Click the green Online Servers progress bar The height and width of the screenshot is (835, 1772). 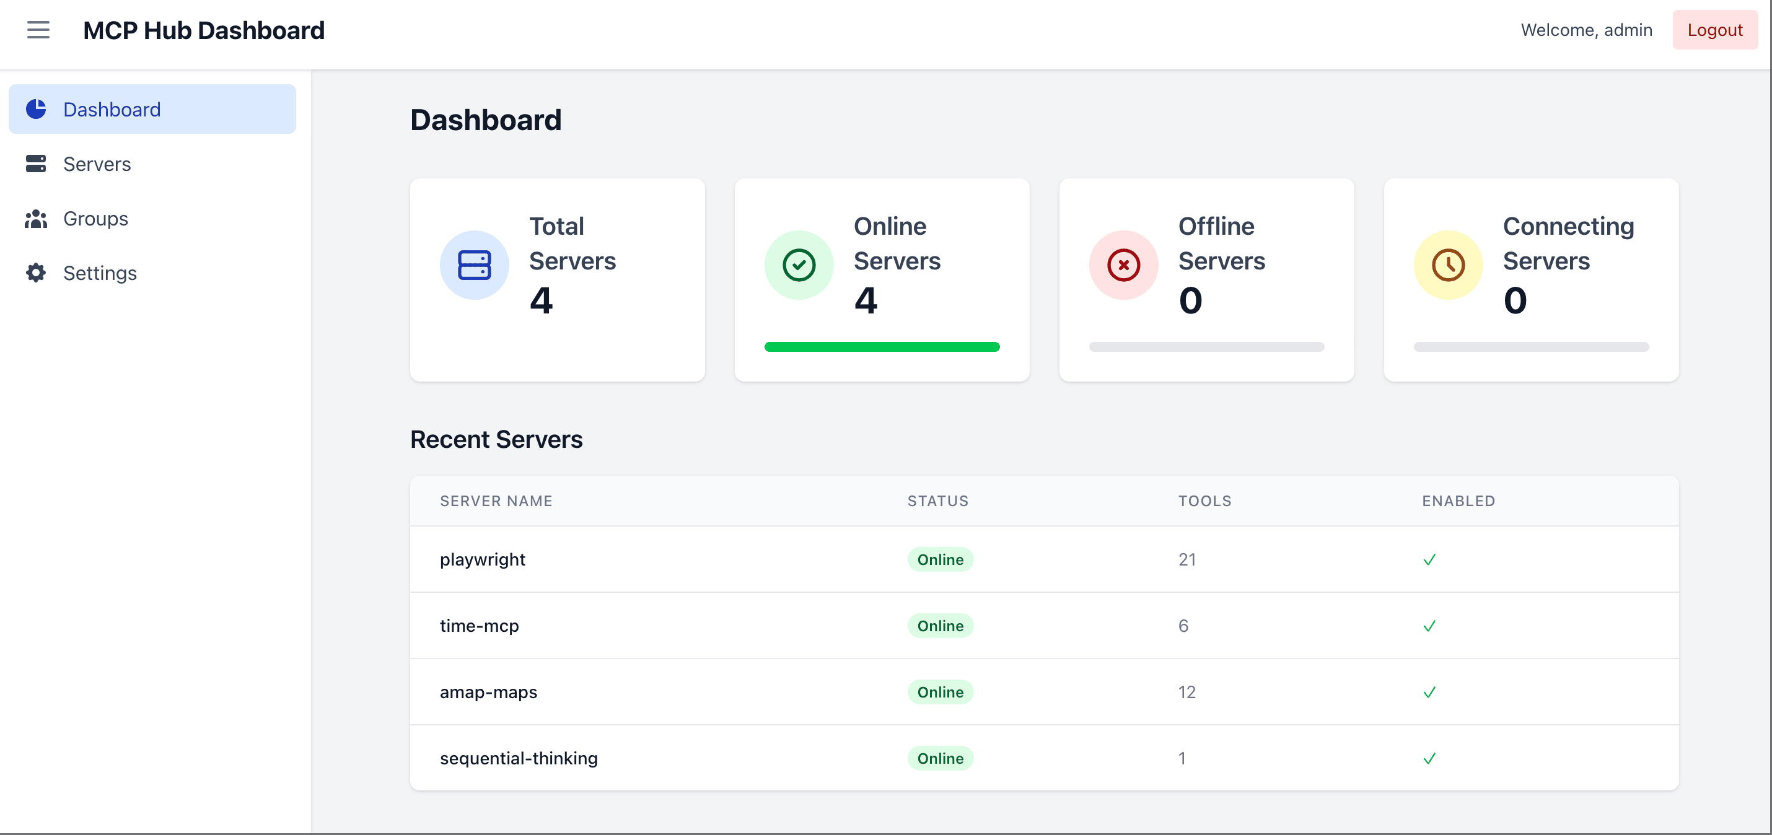tap(882, 347)
